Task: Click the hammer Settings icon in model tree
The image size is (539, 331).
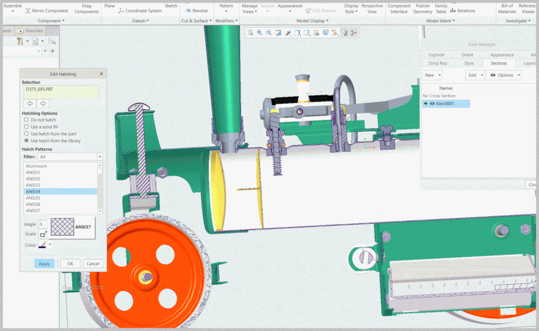Action: (20, 41)
